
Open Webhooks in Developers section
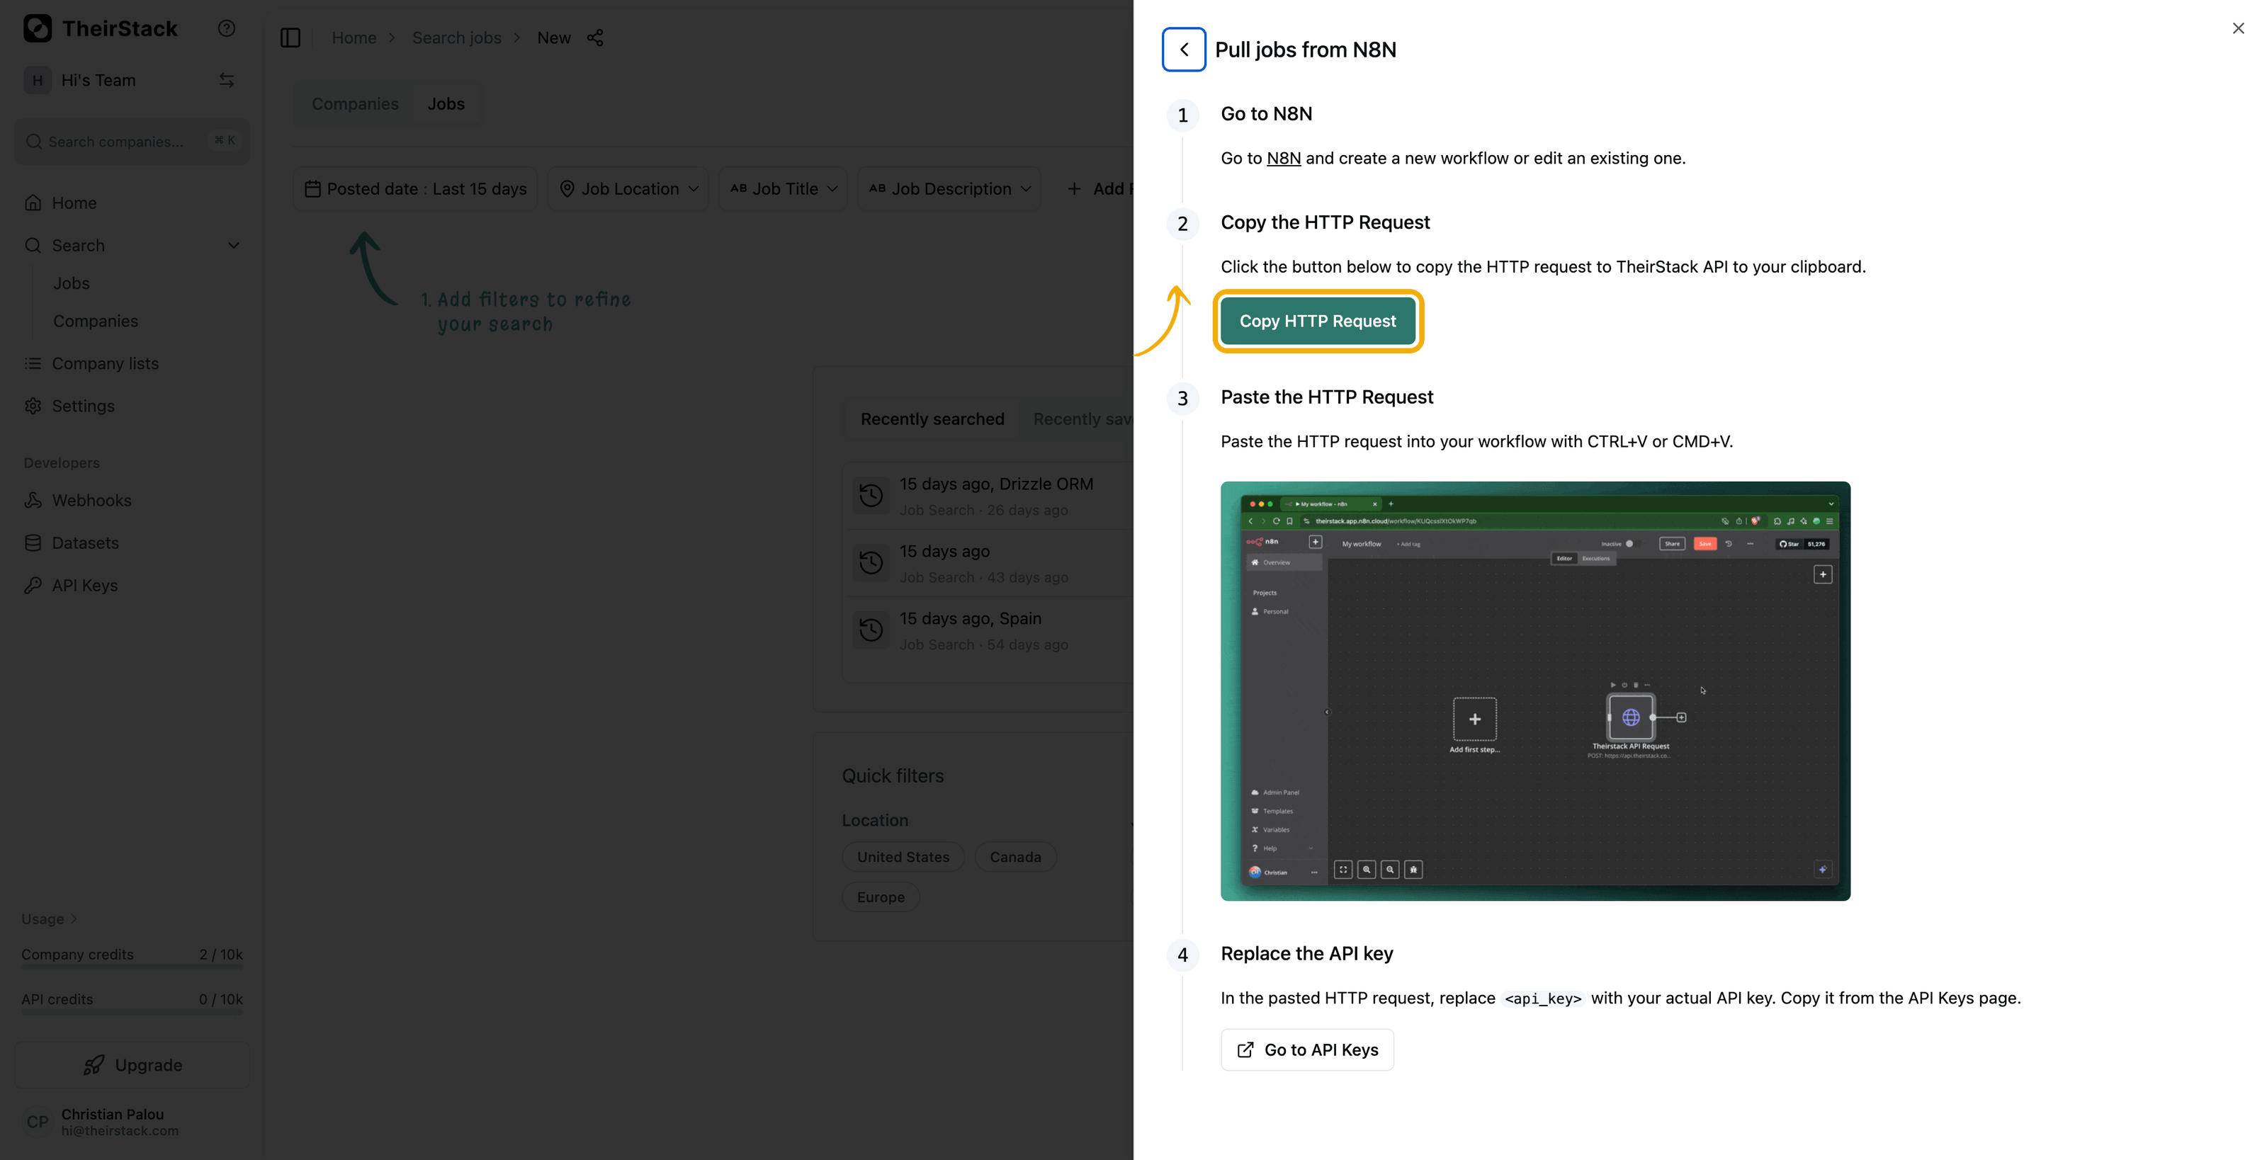pyautogui.click(x=91, y=501)
